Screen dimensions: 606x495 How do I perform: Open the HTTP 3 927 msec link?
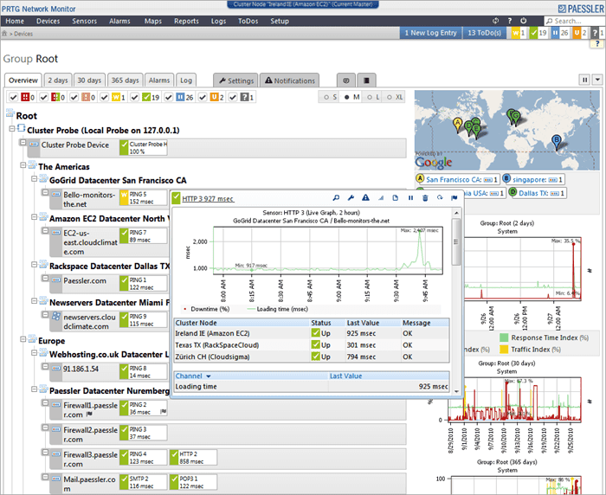click(x=208, y=199)
